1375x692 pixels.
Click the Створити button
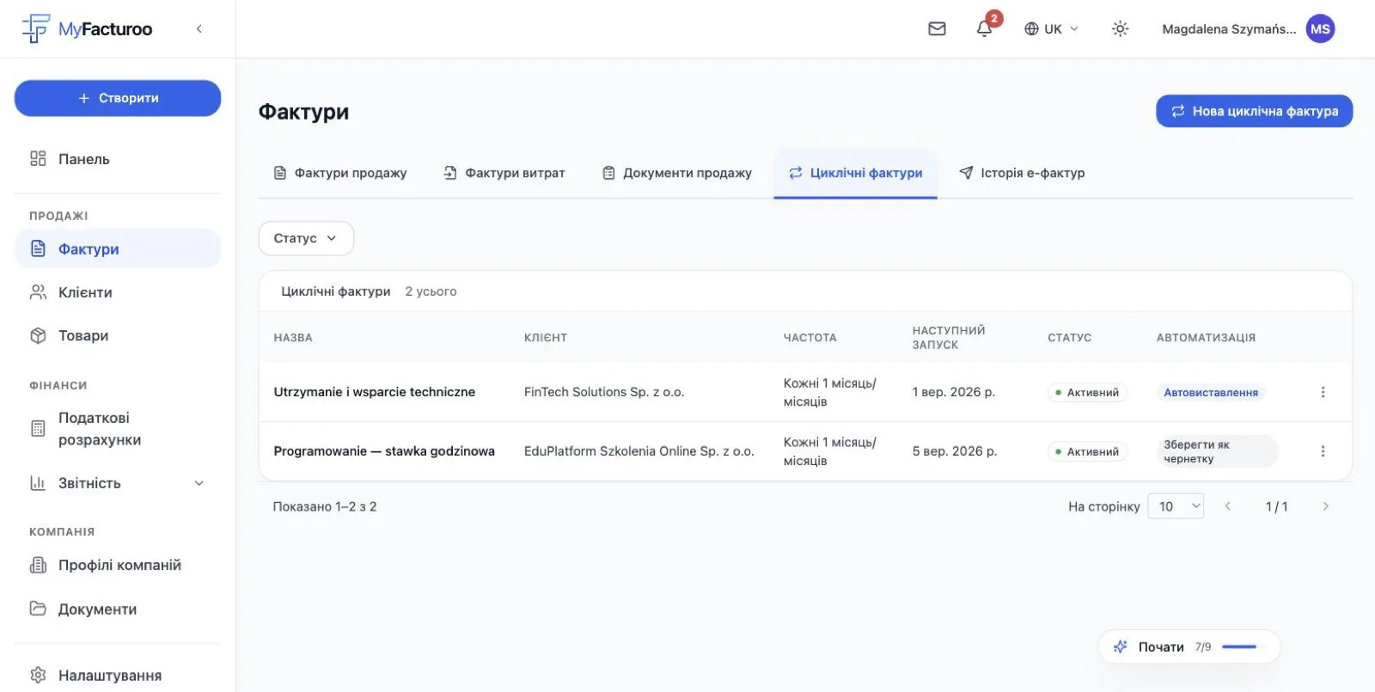pos(118,98)
